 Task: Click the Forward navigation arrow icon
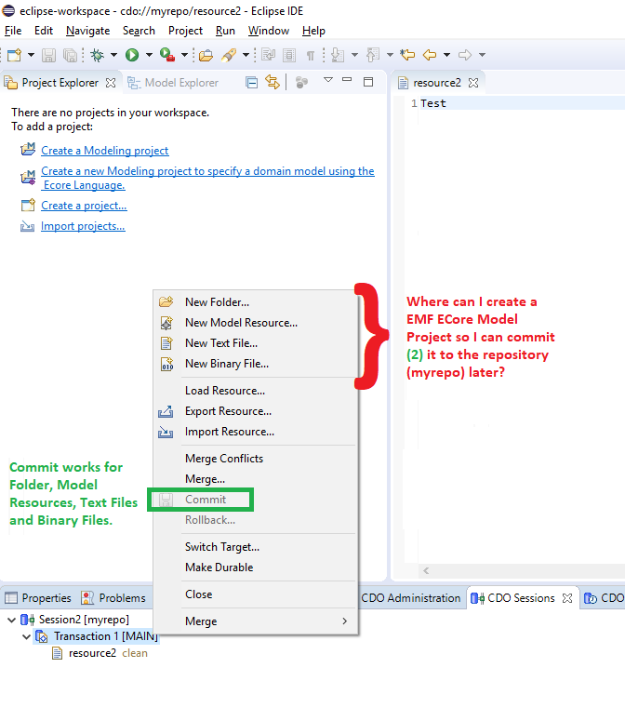click(465, 55)
